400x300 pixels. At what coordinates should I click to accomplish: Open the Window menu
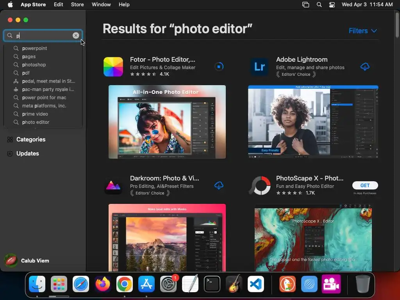coord(101,5)
